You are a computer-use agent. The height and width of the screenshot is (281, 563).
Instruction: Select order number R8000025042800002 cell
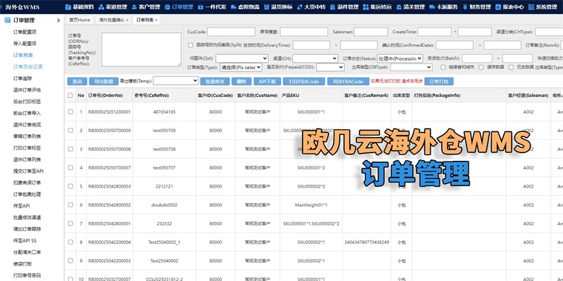click(110, 205)
